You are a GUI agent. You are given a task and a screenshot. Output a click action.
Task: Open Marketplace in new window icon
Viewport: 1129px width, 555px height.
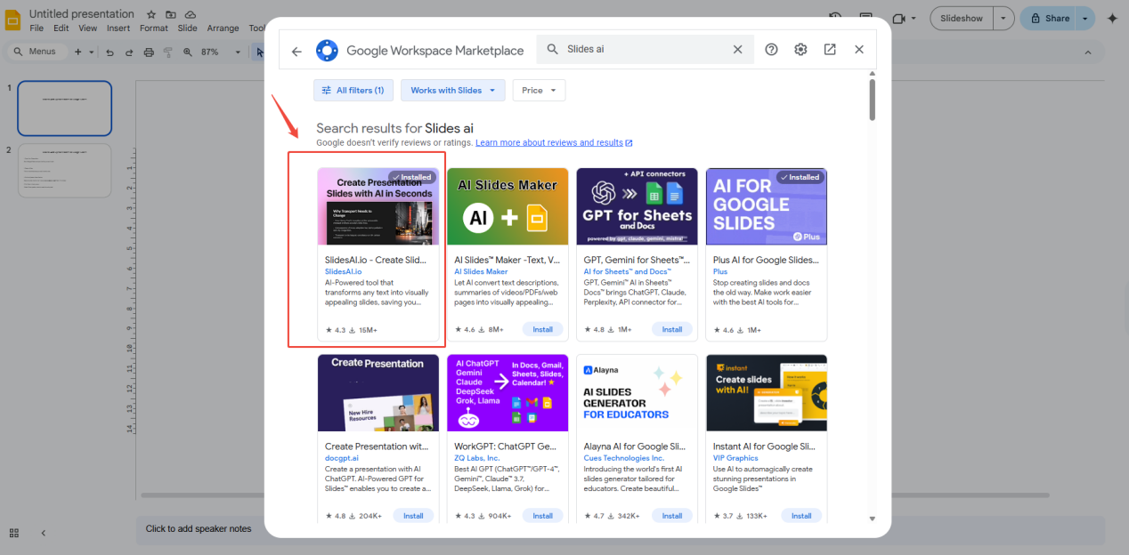coord(830,49)
